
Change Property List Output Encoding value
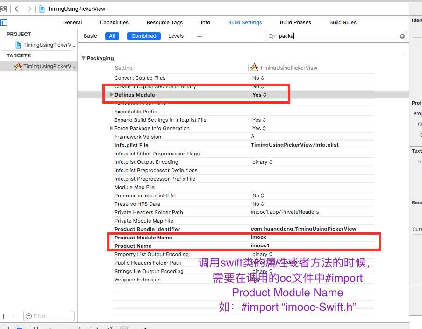(262, 254)
